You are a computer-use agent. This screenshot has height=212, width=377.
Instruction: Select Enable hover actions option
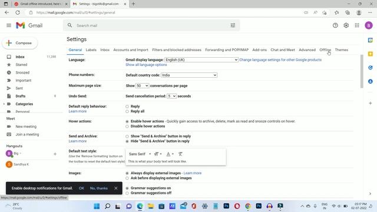(127, 121)
